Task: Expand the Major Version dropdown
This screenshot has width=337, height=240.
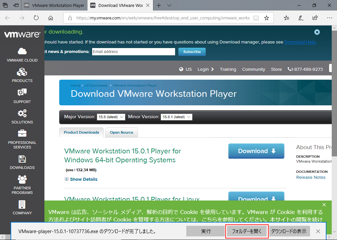Action: pos(111,117)
